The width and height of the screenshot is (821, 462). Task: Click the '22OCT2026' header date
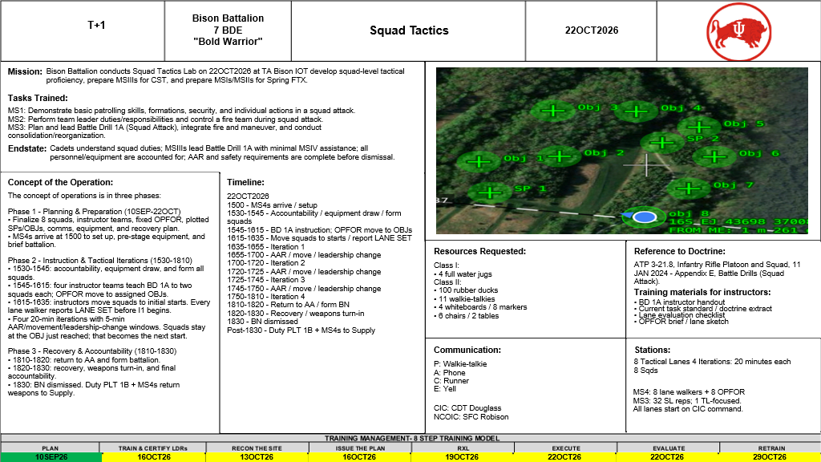pyautogui.click(x=592, y=30)
